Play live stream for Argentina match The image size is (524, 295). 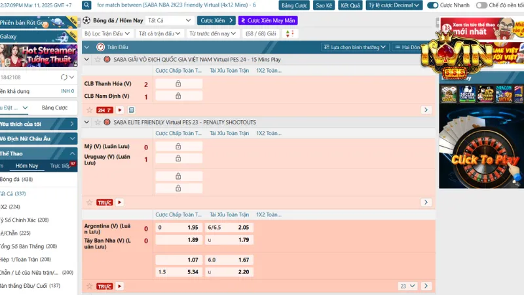pyautogui.click(x=120, y=286)
